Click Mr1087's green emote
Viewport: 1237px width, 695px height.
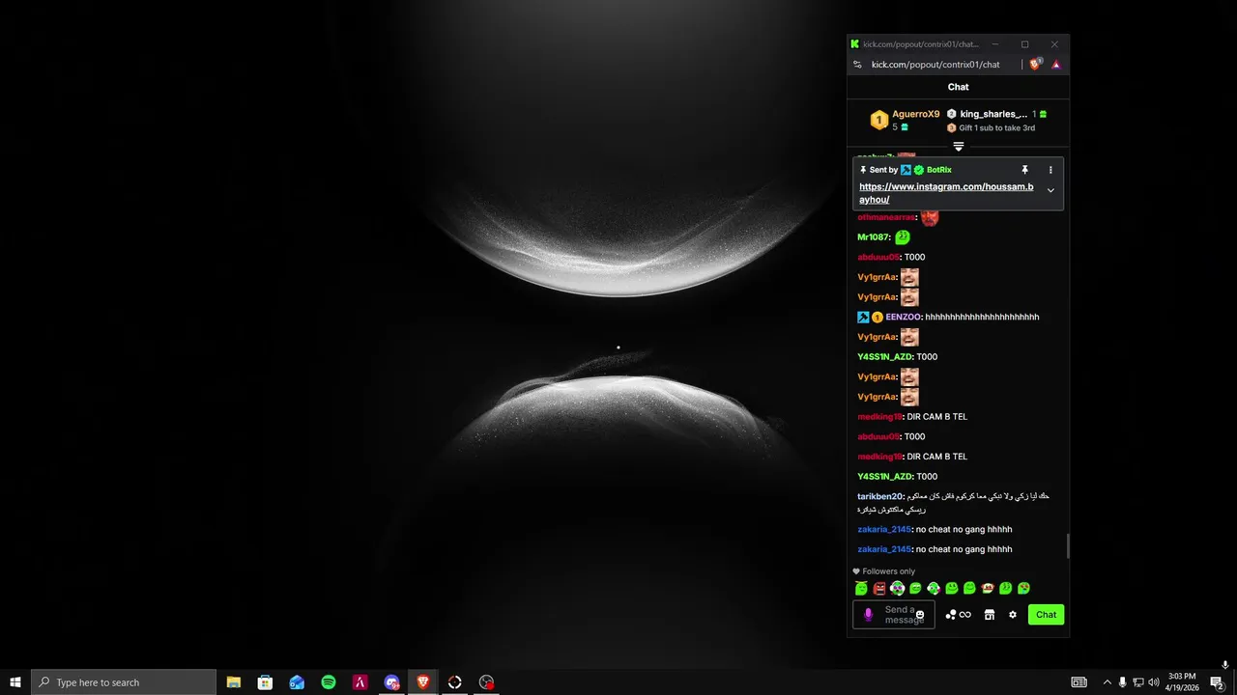click(x=903, y=236)
